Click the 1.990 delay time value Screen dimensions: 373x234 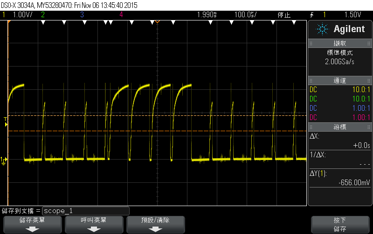[207, 15]
